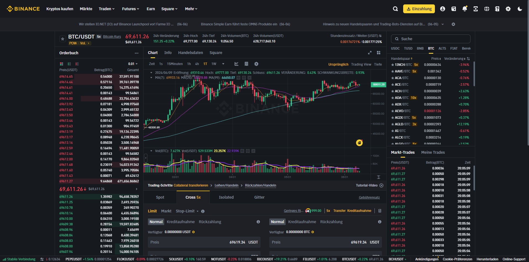Open the header settings gear
The height and width of the screenshot is (262, 529).
click(508, 9)
